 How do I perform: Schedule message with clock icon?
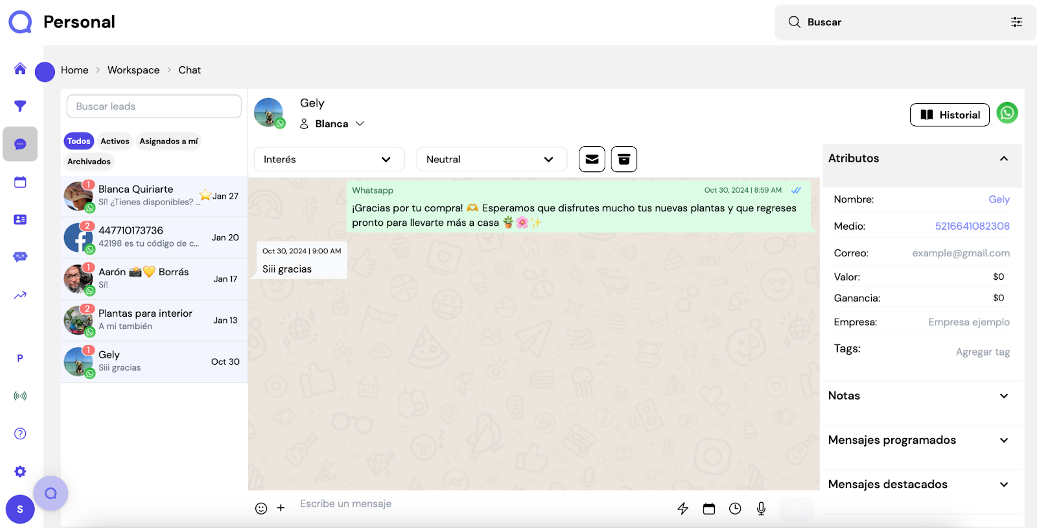735,508
